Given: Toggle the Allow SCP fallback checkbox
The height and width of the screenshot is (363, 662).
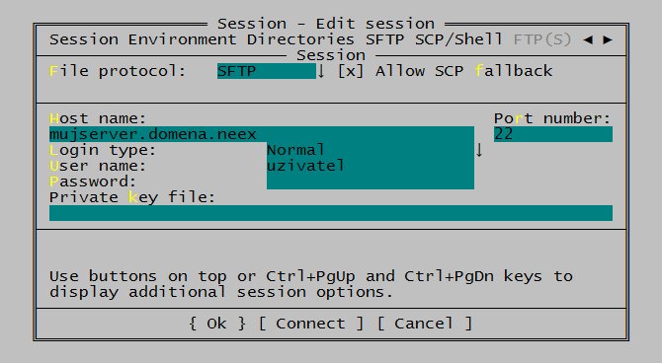Looking at the screenshot, I should [351, 71].
